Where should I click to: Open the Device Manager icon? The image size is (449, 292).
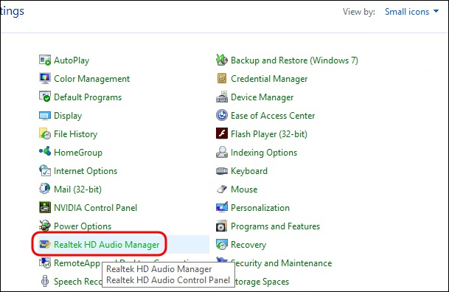pos(222,97)
